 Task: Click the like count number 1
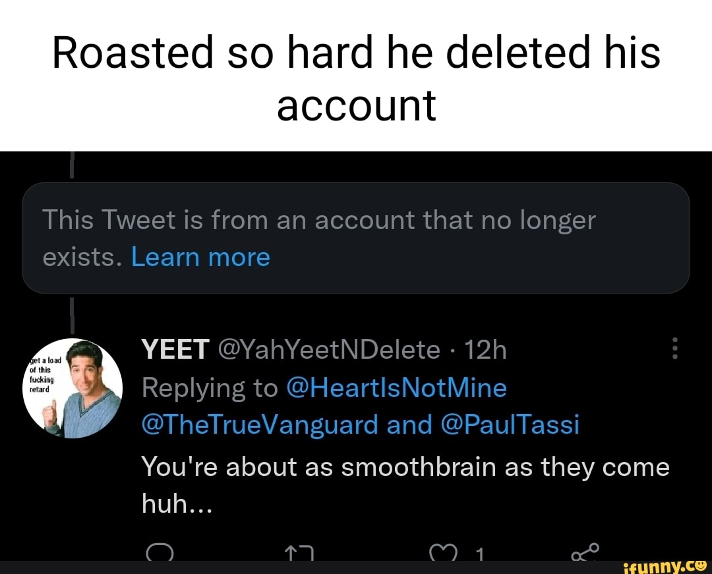[481, 554]
